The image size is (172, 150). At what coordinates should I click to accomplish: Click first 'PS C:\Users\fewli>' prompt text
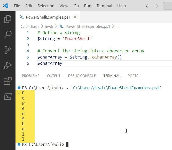pos(43,88)
